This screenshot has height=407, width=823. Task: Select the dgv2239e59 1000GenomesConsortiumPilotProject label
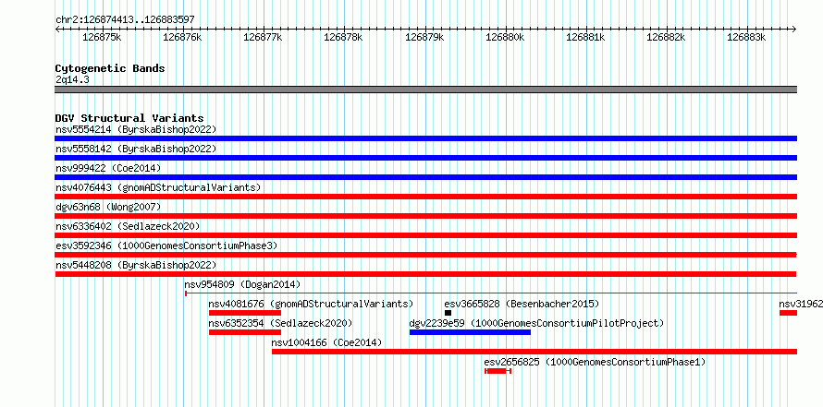536,323
